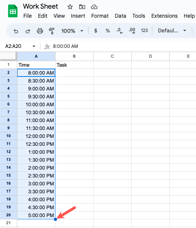Select cell with 1:00:00 PM
Image resolution: width=196 pixels, height=228 pixels.
coord(36,152)
